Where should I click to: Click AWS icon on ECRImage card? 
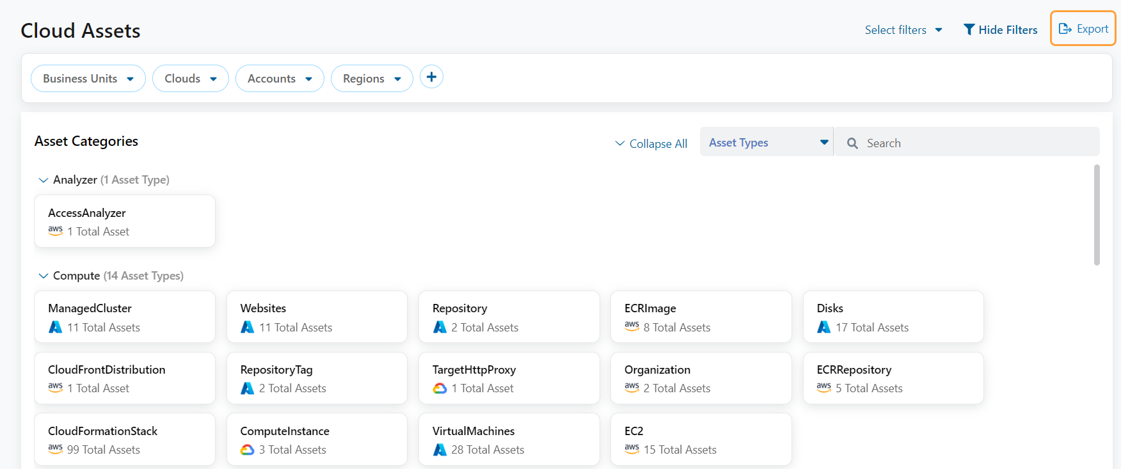click(x=632, y=326)
